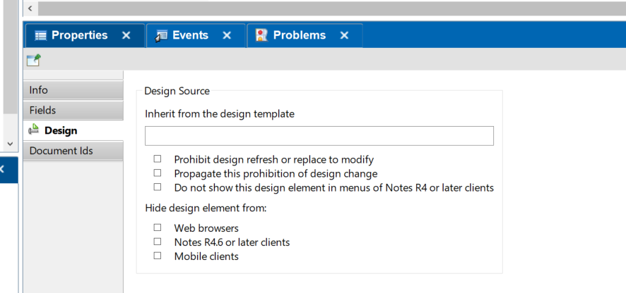Toggle Do not show in Notes R4 menus
This screenshot has height=293, width=626.
point(158,187)
